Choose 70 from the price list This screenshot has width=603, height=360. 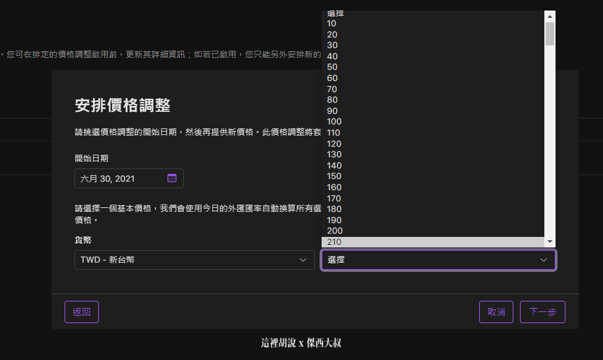pyautogui.click(x=432, y=89)
